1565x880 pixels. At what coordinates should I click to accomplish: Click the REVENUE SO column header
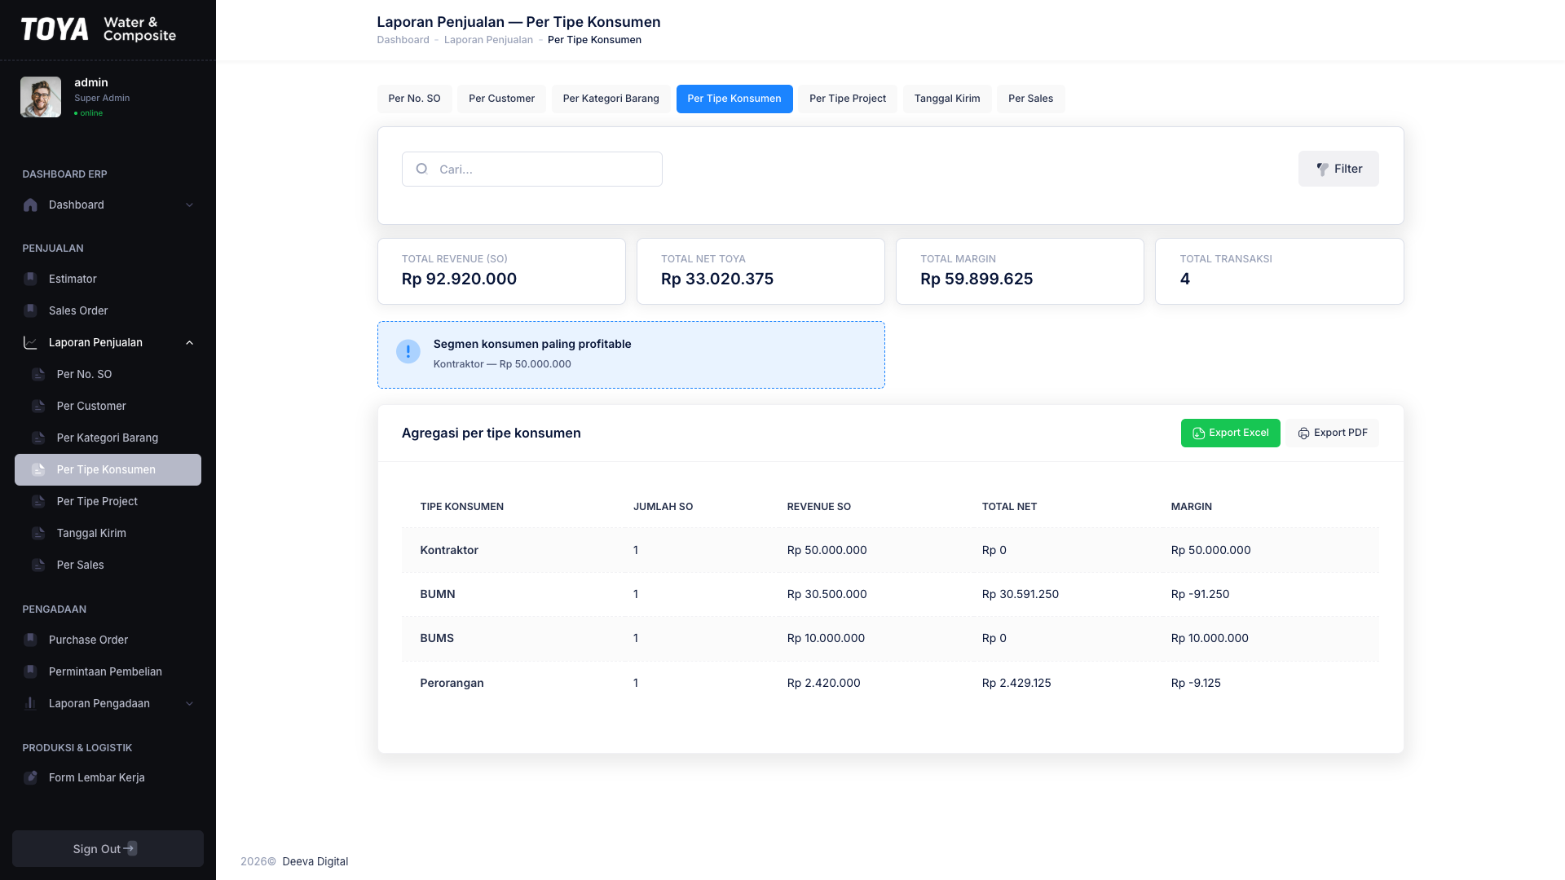(818, 507)
